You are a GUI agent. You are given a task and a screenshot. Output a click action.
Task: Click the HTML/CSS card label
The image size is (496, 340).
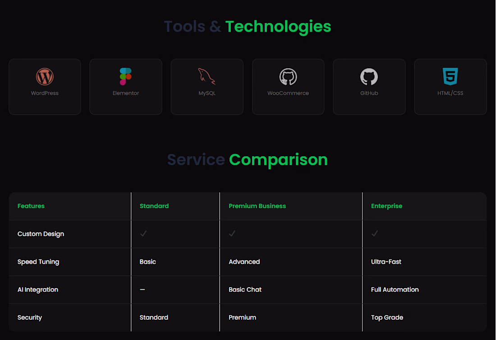point(450,93)
